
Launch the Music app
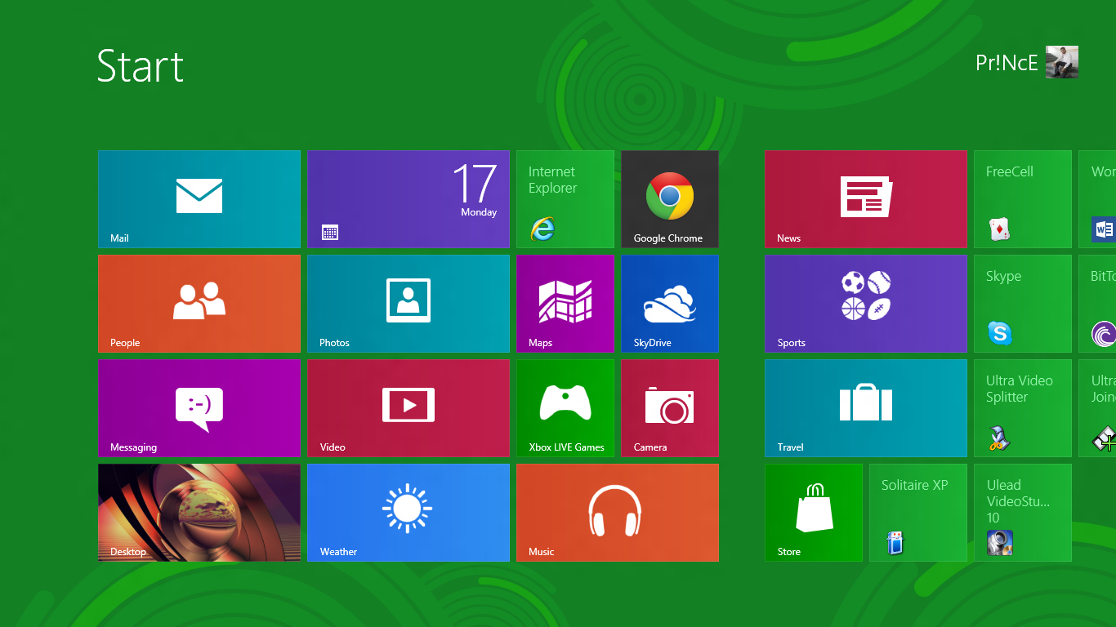tap(617, 512)
